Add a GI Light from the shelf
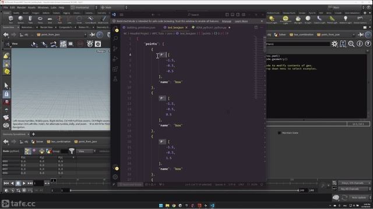 pos(308,19)
